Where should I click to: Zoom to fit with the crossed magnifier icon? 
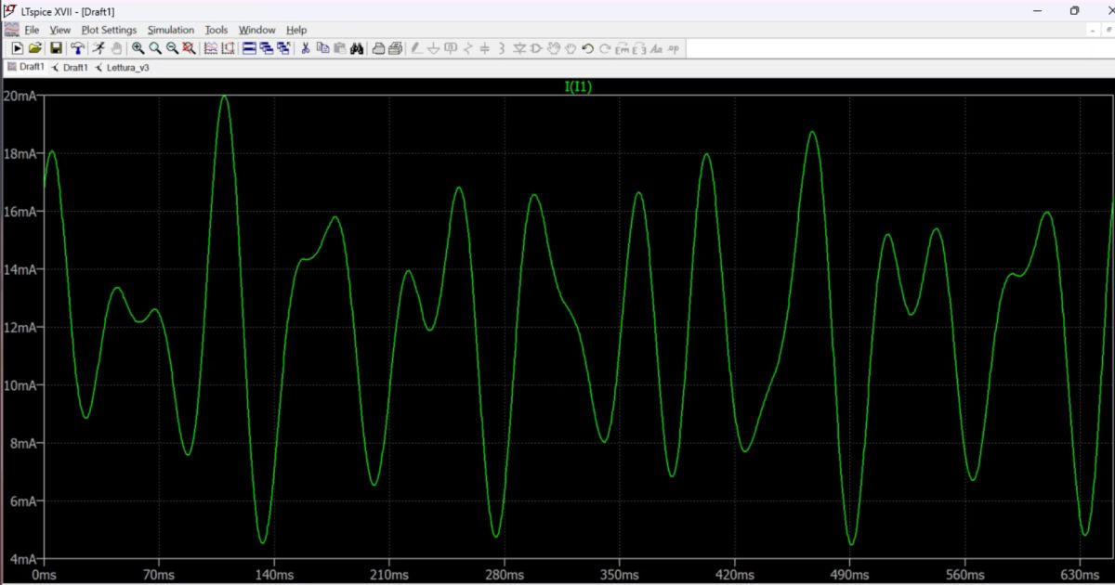click(189, 47)
